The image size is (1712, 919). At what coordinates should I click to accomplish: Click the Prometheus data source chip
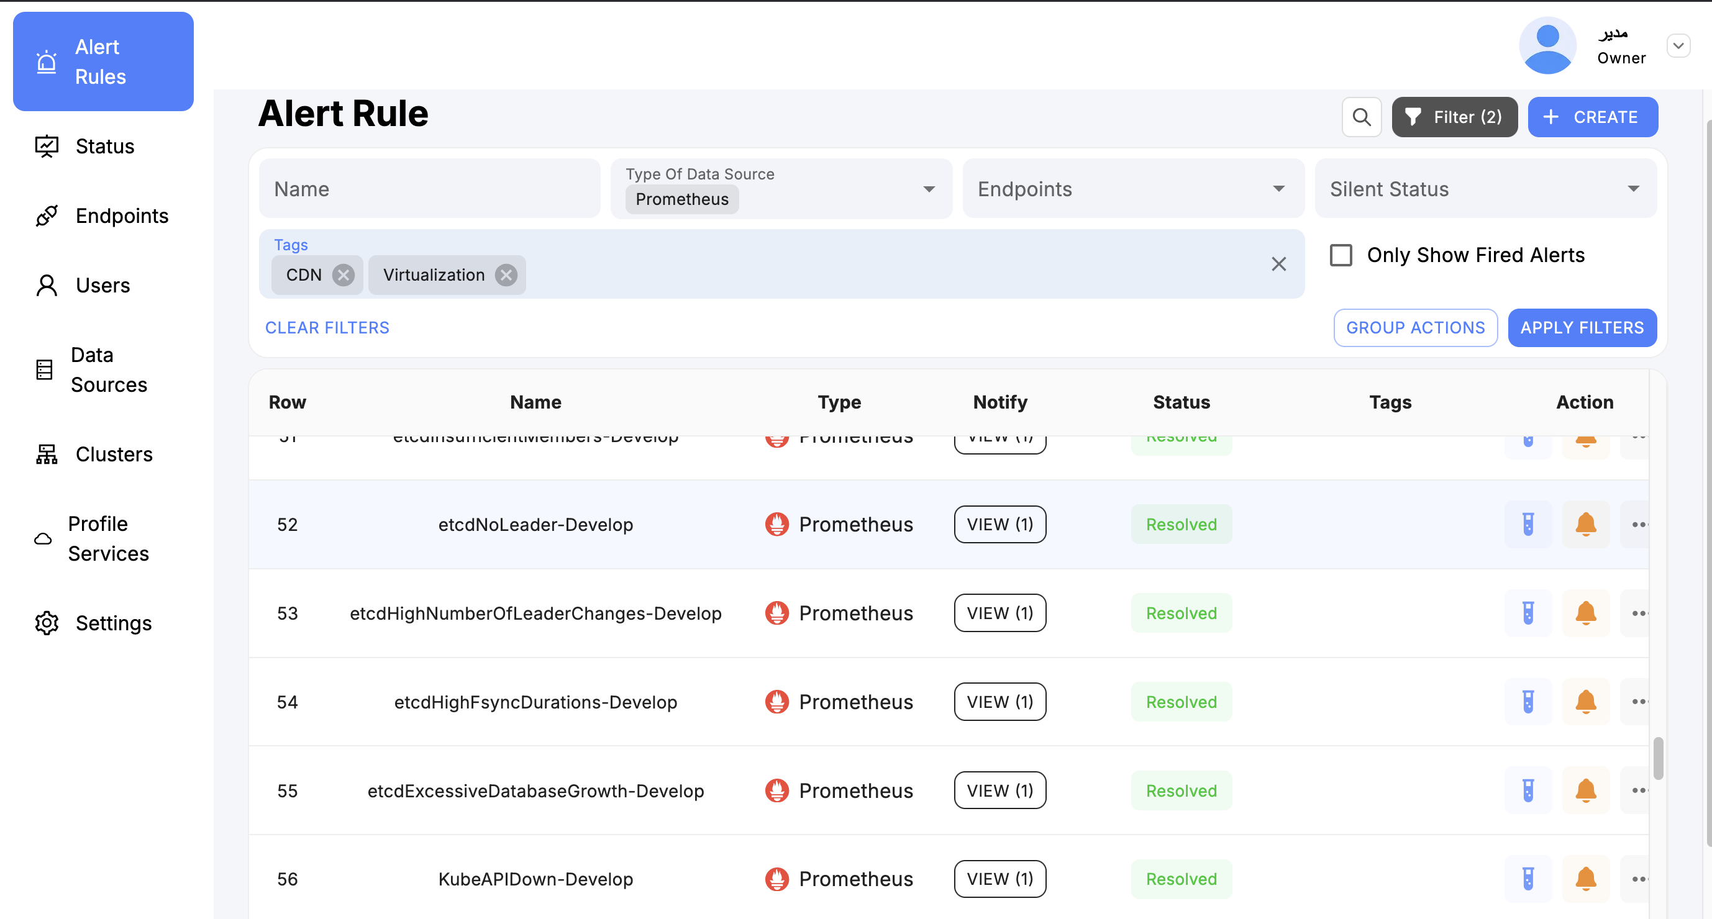(682, 199)
